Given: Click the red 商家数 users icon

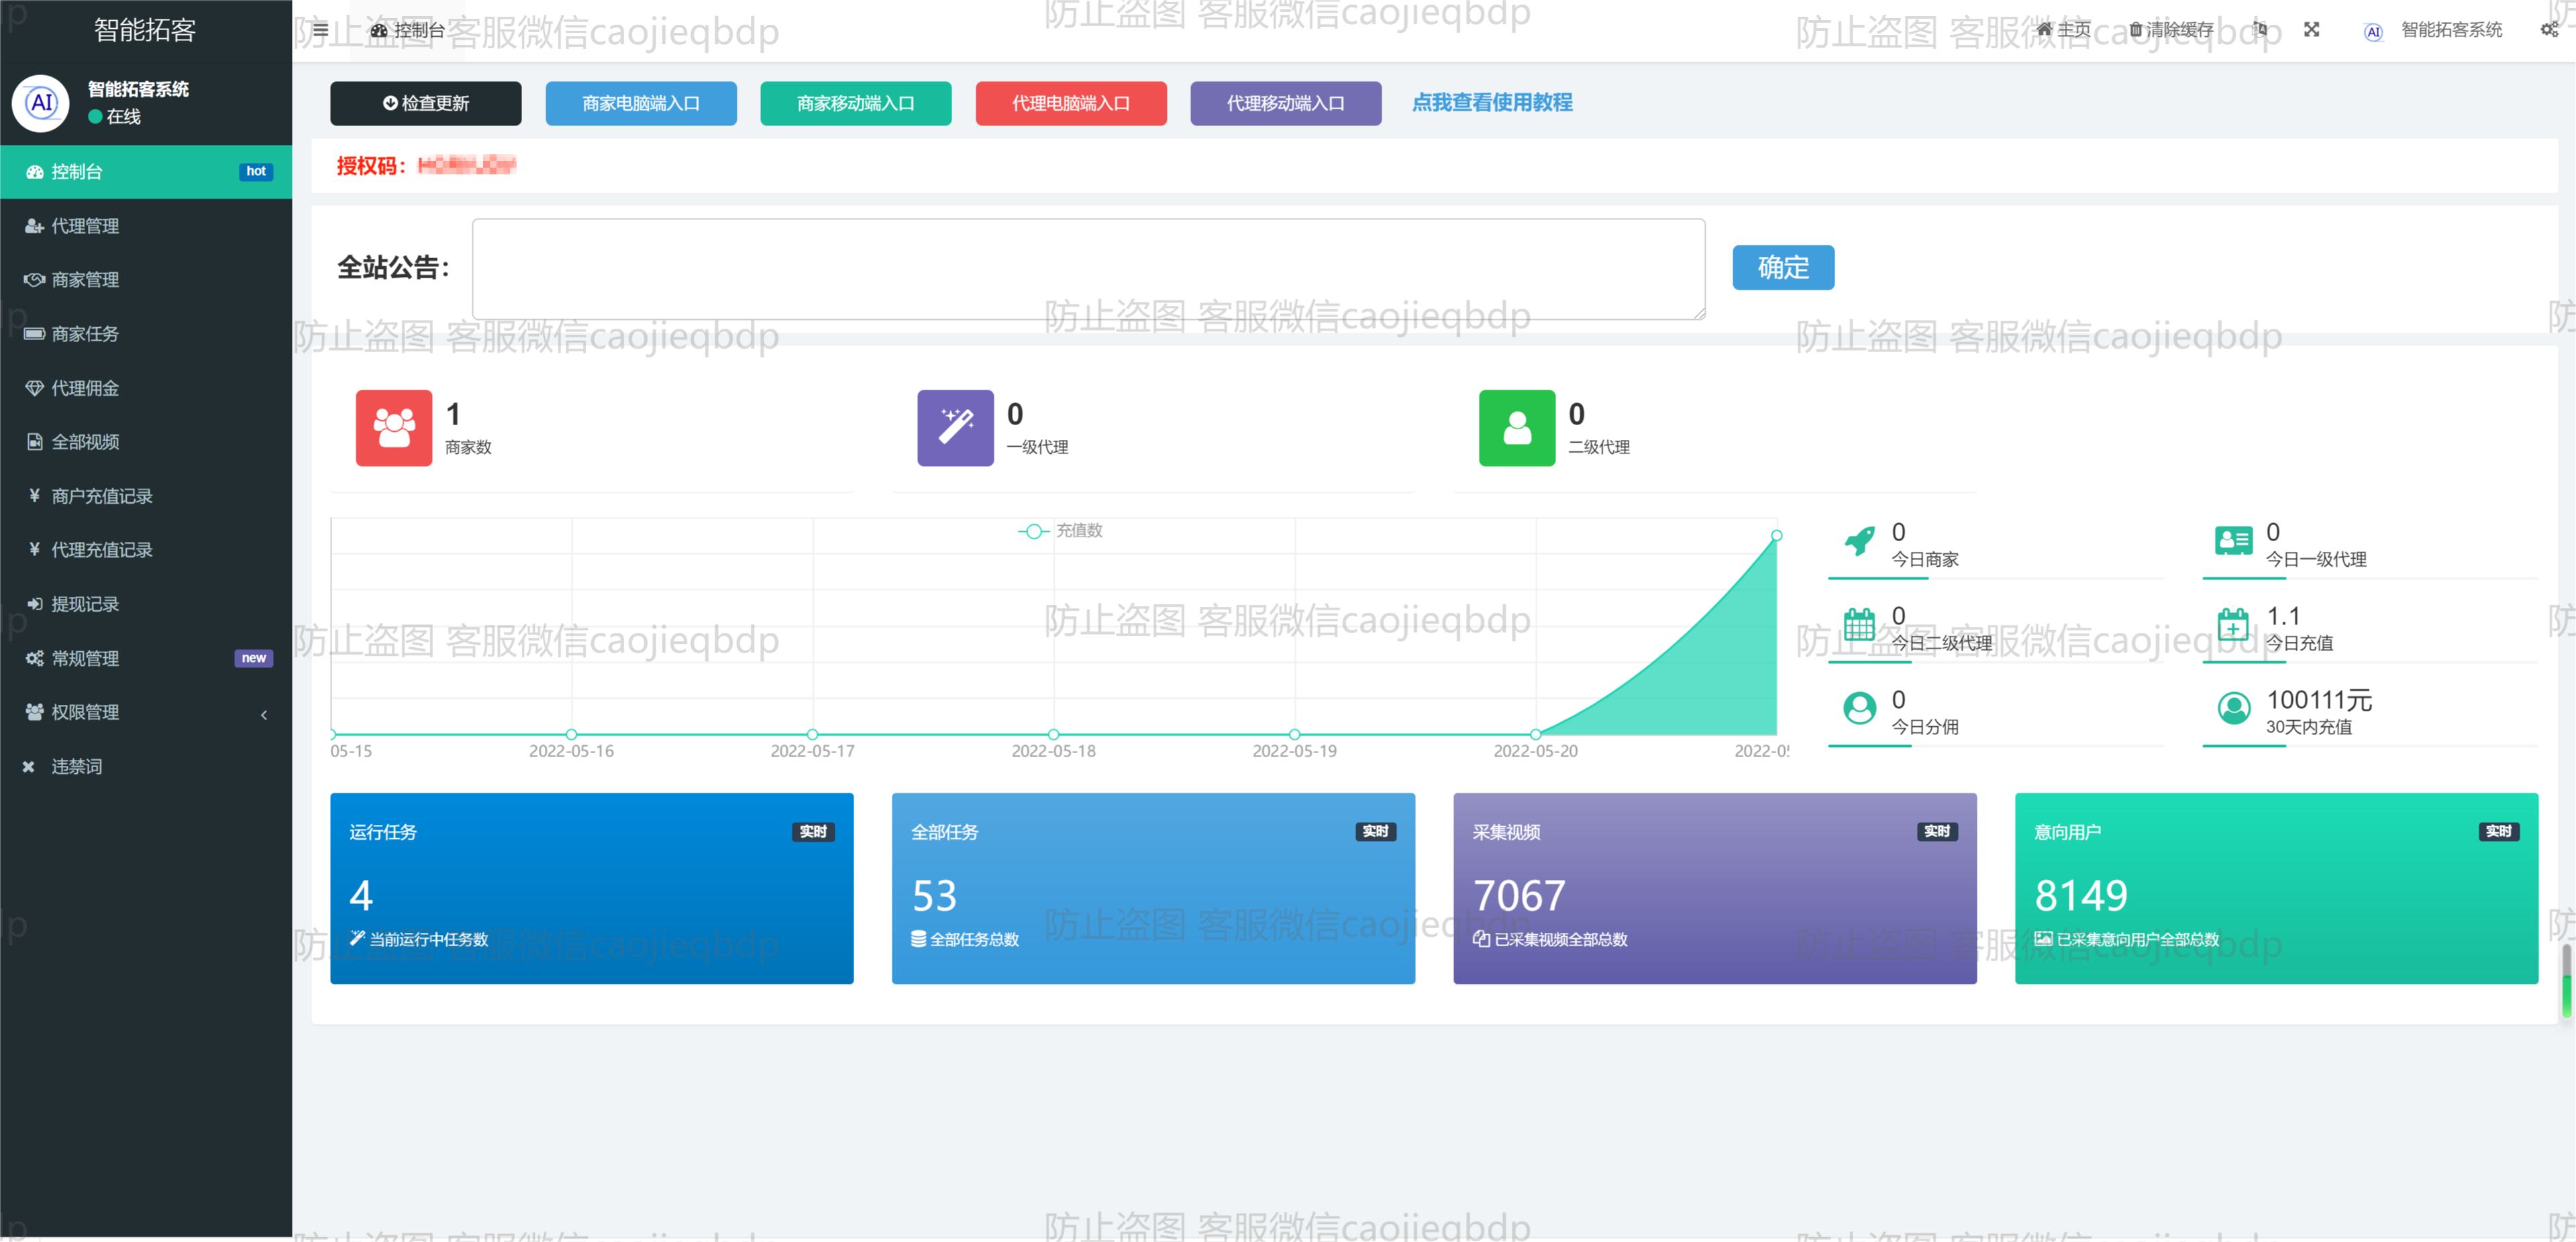Looking at the screenshot, I should coord(394,428).
